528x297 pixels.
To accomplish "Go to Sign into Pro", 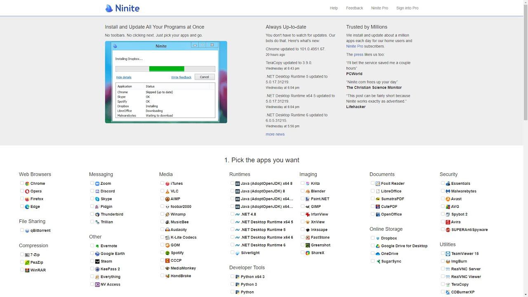I will click(x=407, y=8).
